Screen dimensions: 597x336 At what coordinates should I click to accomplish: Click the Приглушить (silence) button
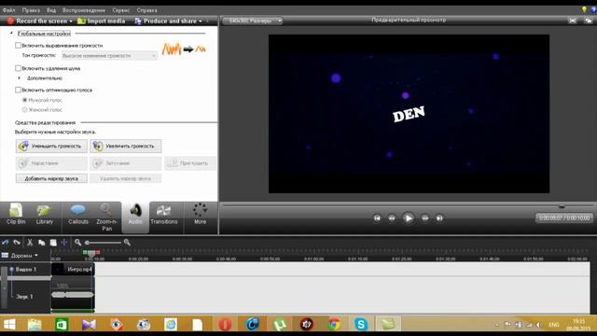pyautogui.click(x=190, y=163)
